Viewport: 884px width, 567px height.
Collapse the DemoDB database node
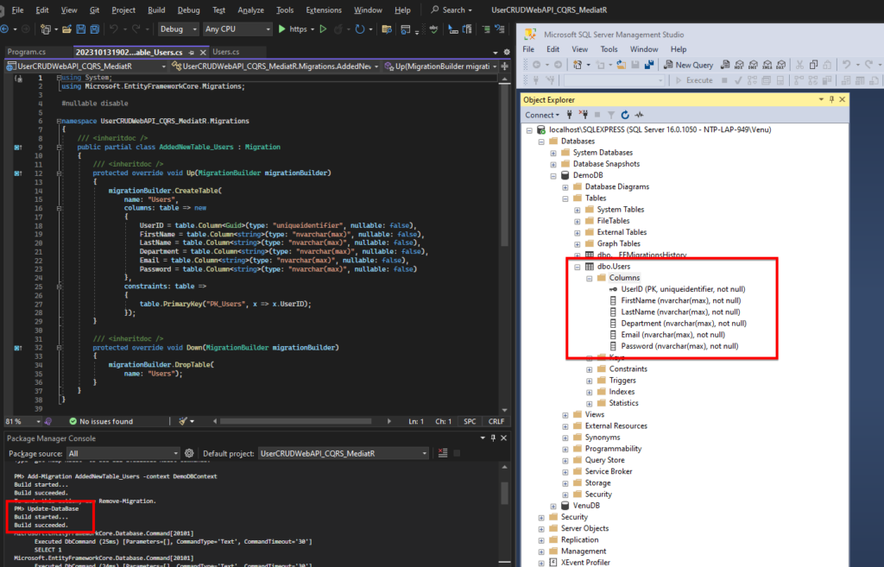coord(553,175)
